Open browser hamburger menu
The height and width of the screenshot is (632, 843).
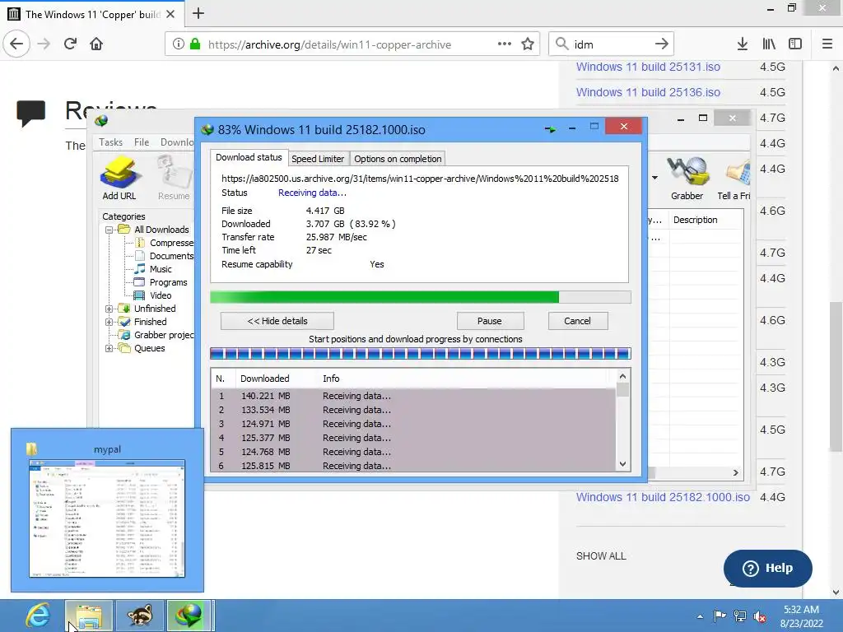(x=827, y=44)
